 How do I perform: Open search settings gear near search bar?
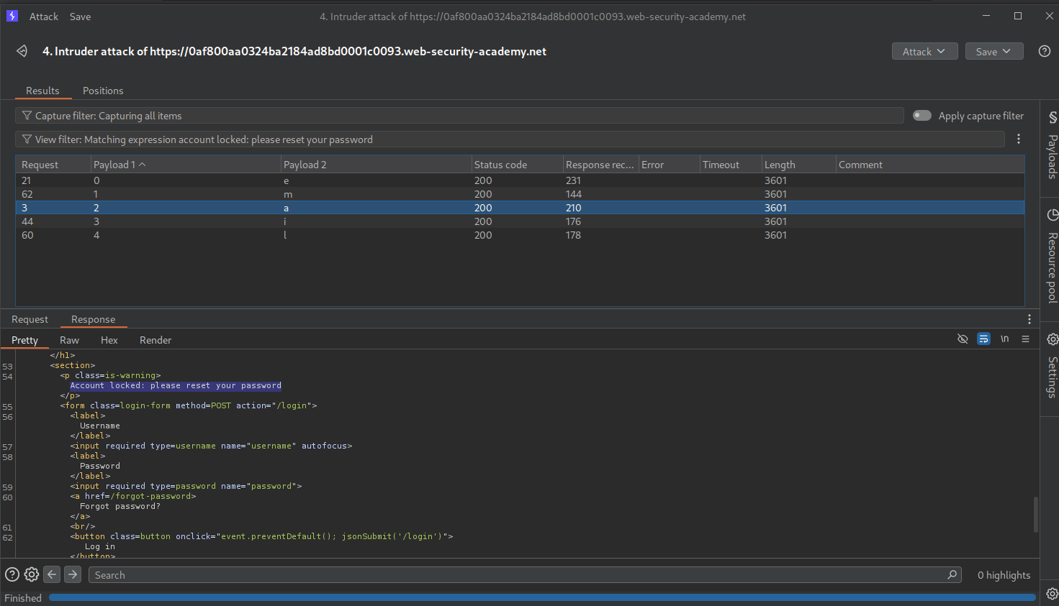32,574
